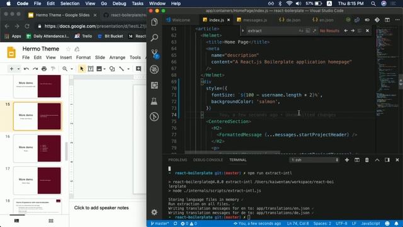Toggle Match Whole Word in find widget
The height and width of the screenshot is (227, 403).
click(x=308, y=31)
